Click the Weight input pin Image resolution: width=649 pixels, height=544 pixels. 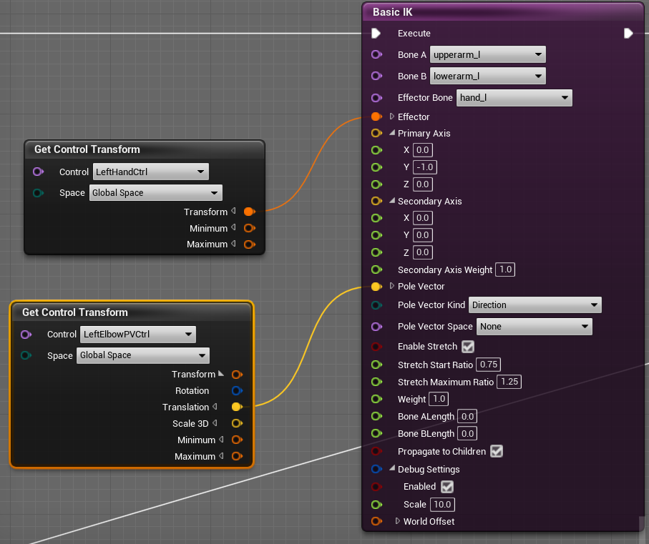(376, 399)
